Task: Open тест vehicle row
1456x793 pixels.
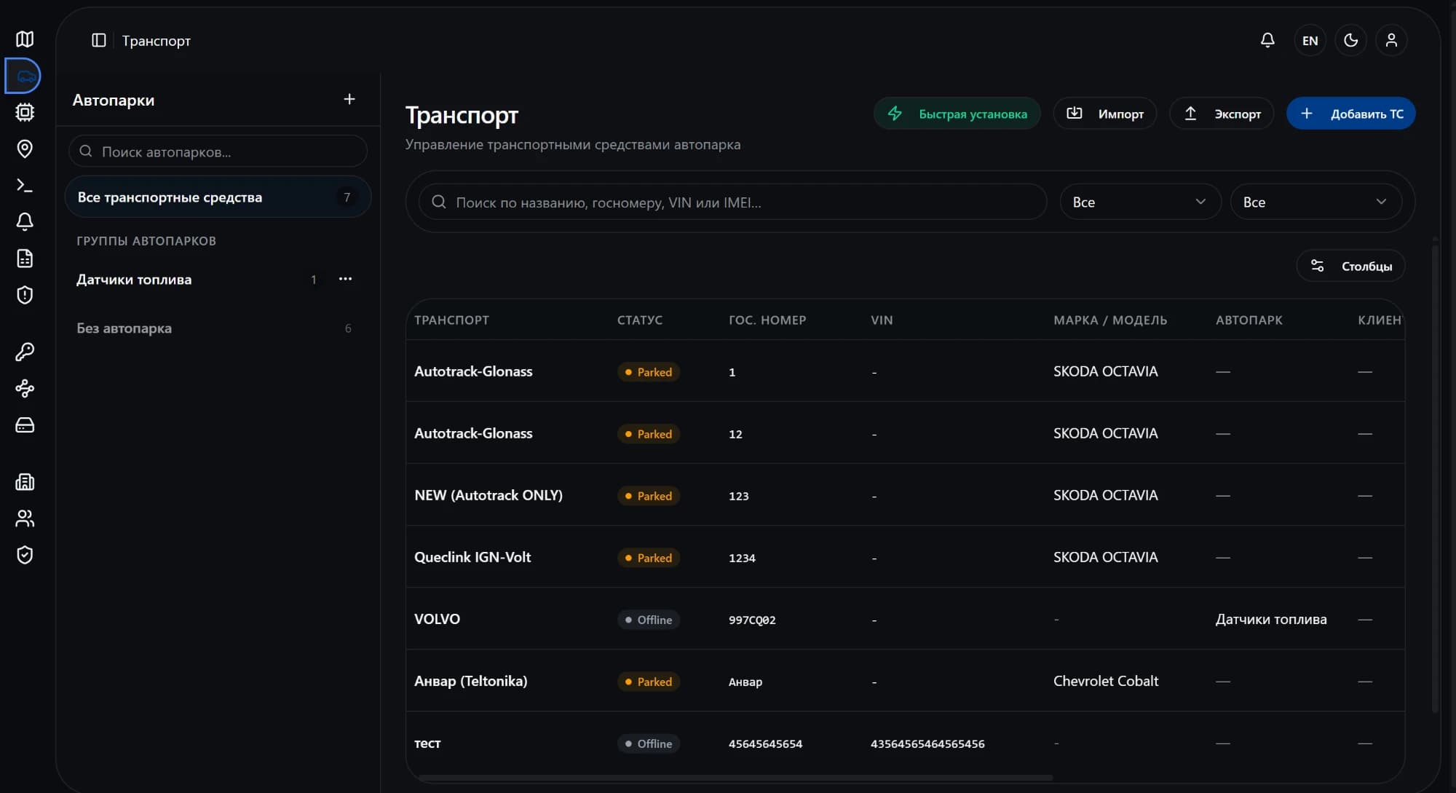Action: pos(905,743)
